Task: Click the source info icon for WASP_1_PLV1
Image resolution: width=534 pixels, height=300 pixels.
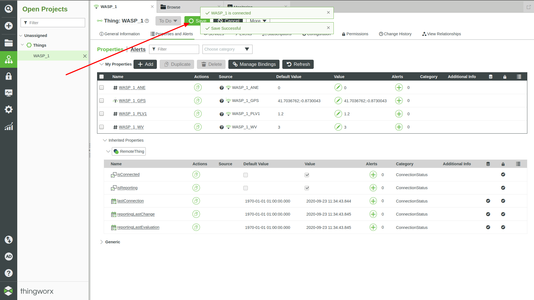Action: pos(222,114)
